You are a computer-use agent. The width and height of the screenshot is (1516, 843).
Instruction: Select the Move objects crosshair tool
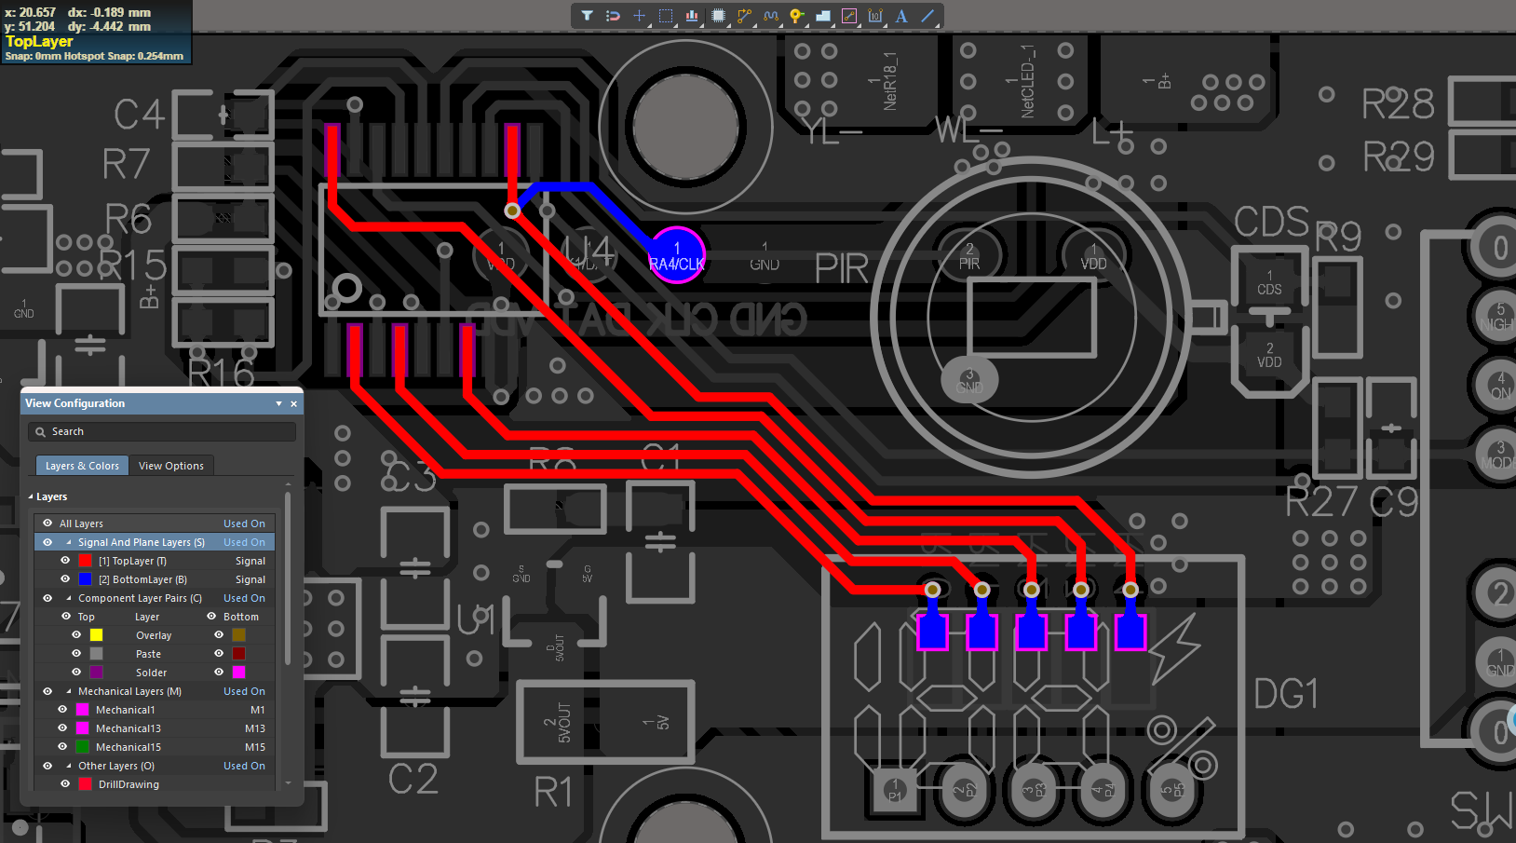pos(639,16)
